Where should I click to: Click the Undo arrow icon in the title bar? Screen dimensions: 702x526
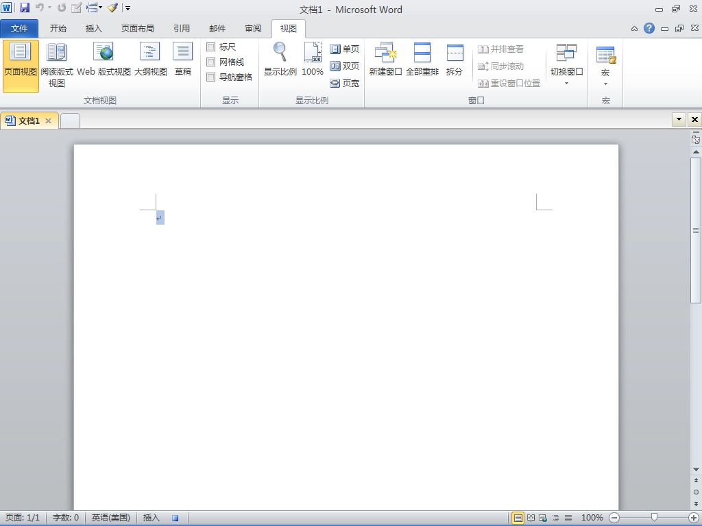tap(39, 8)
